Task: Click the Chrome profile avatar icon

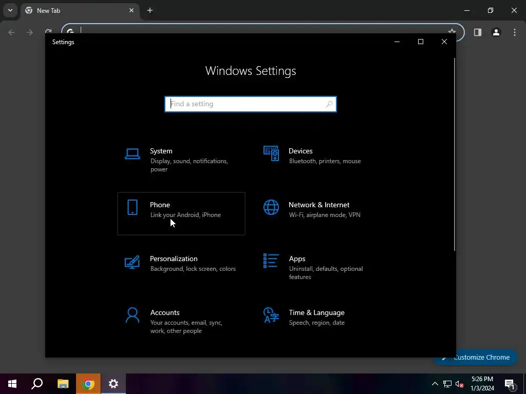Action: click(x=496, y=32)
